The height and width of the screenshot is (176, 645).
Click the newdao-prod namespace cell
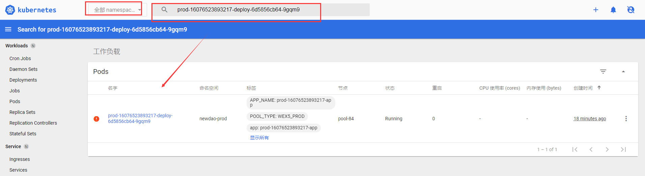tap(213, 119)
